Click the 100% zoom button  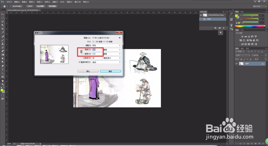(x=30, y=6)
